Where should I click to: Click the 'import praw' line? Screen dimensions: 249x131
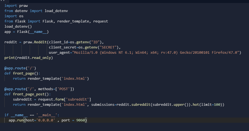tap(16, 6)
